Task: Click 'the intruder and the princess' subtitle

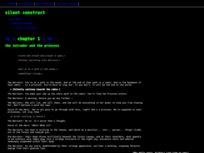Action: pyautogui.click(x=32, y=46)
